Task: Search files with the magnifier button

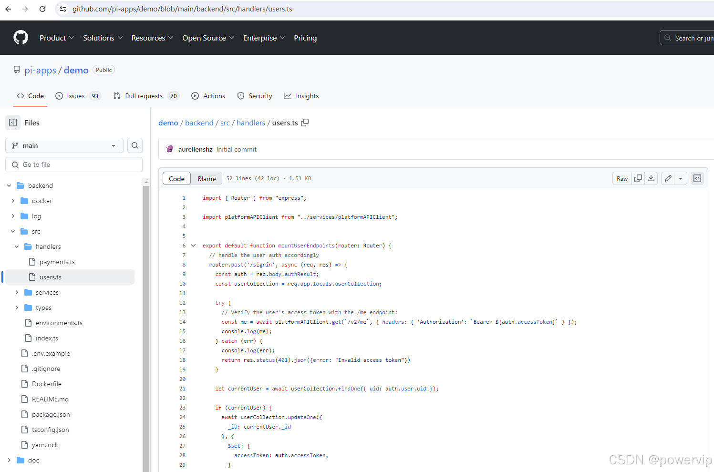Action: 135,145
